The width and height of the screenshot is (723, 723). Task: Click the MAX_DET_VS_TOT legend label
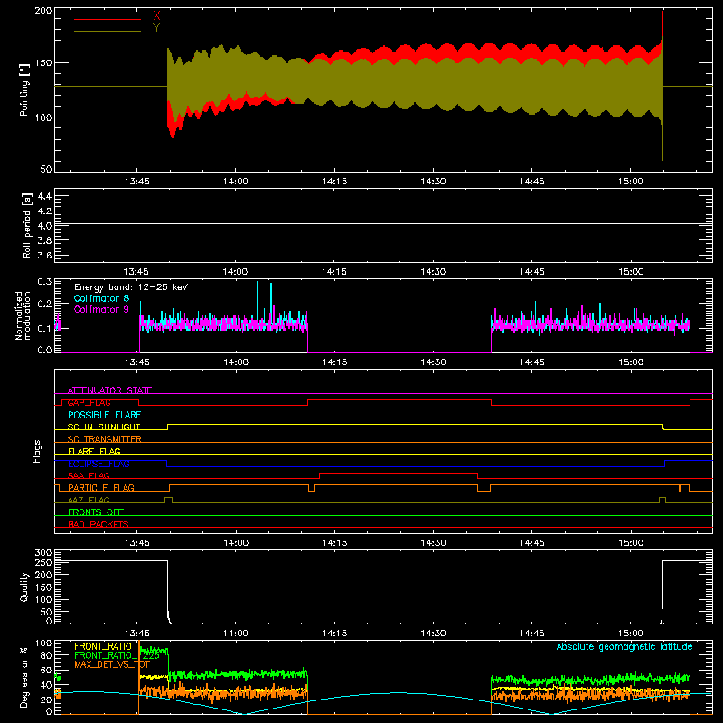(112, 664)
